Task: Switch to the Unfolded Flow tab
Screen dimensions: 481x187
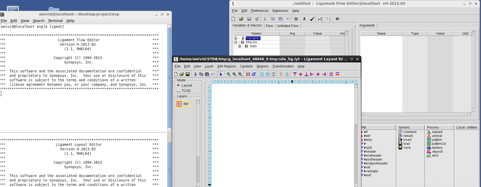Action: 288,26
